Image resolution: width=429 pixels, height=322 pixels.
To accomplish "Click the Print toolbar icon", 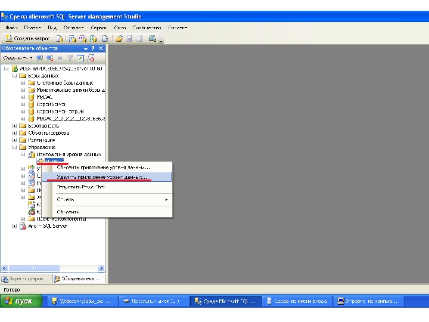I will (x=139, y=39).
